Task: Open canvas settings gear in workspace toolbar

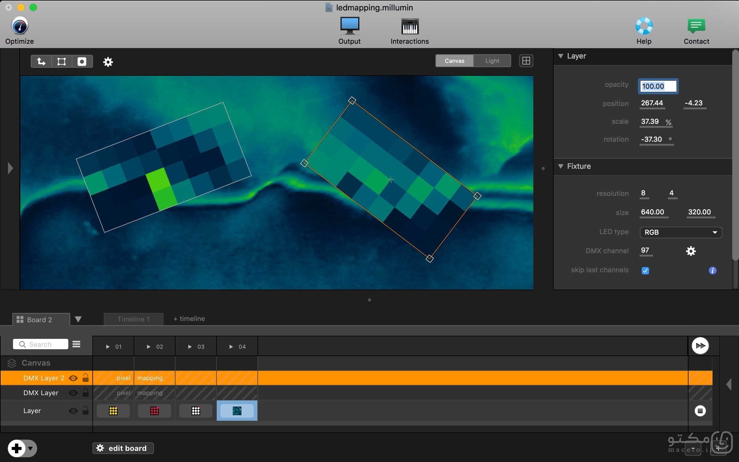Action: click(108, 62)
